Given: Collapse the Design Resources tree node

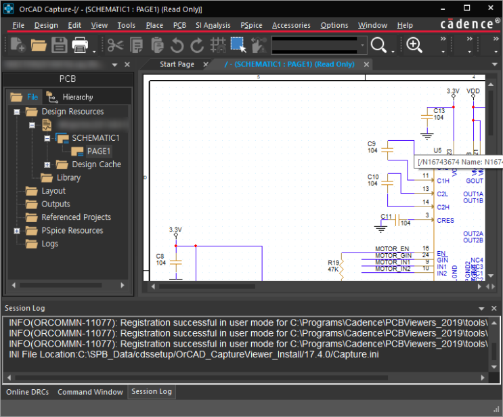Looking at the screenshot, I should [x=17, y=112].
